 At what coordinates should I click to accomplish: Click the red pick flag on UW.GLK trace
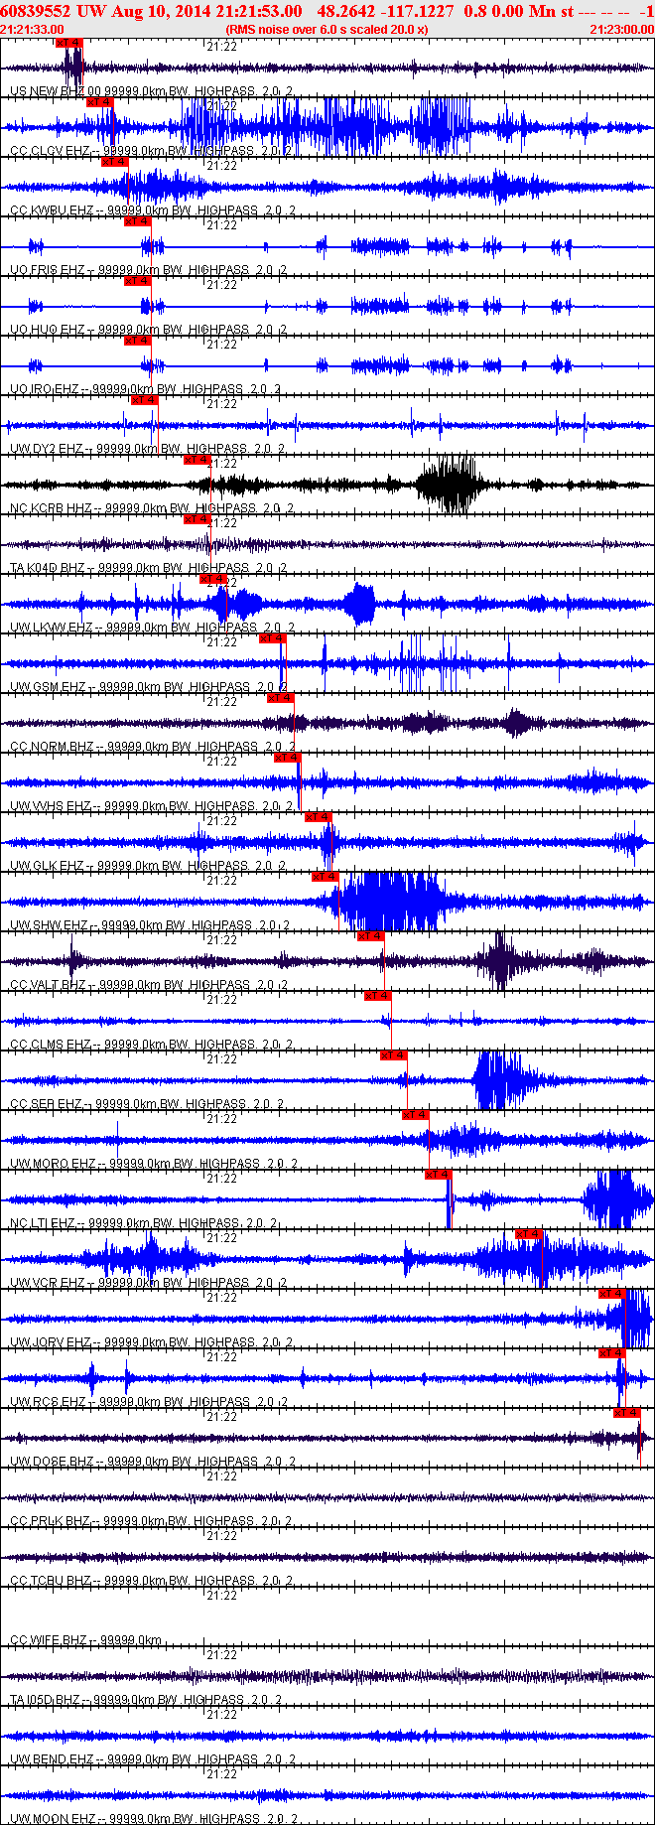(x=318, y=817)
